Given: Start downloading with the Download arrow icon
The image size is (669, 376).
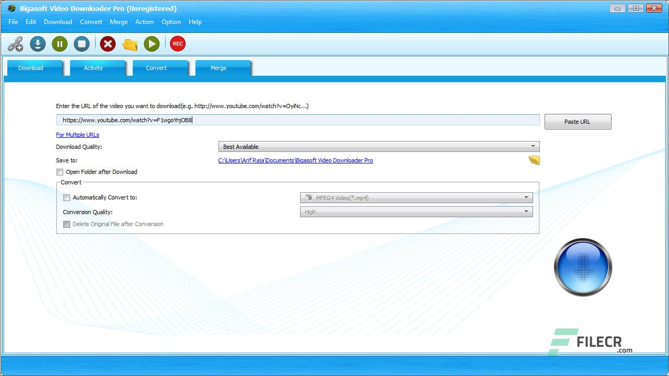Looking at the screenshot, I should click(x=38, y=44).
